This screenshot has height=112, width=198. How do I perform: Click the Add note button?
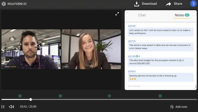[179, 107]
